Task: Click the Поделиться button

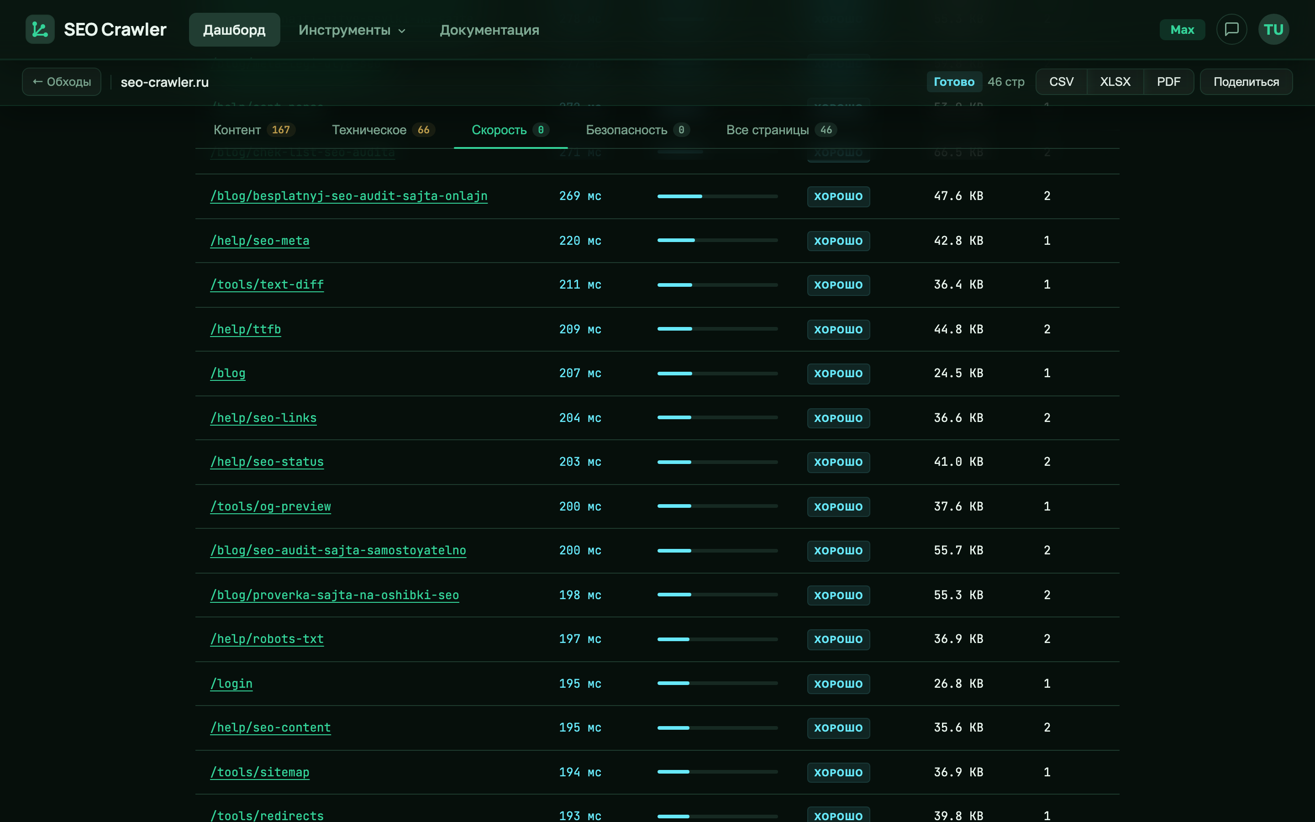Action: pyautogui.click(x=1246, y=82)
